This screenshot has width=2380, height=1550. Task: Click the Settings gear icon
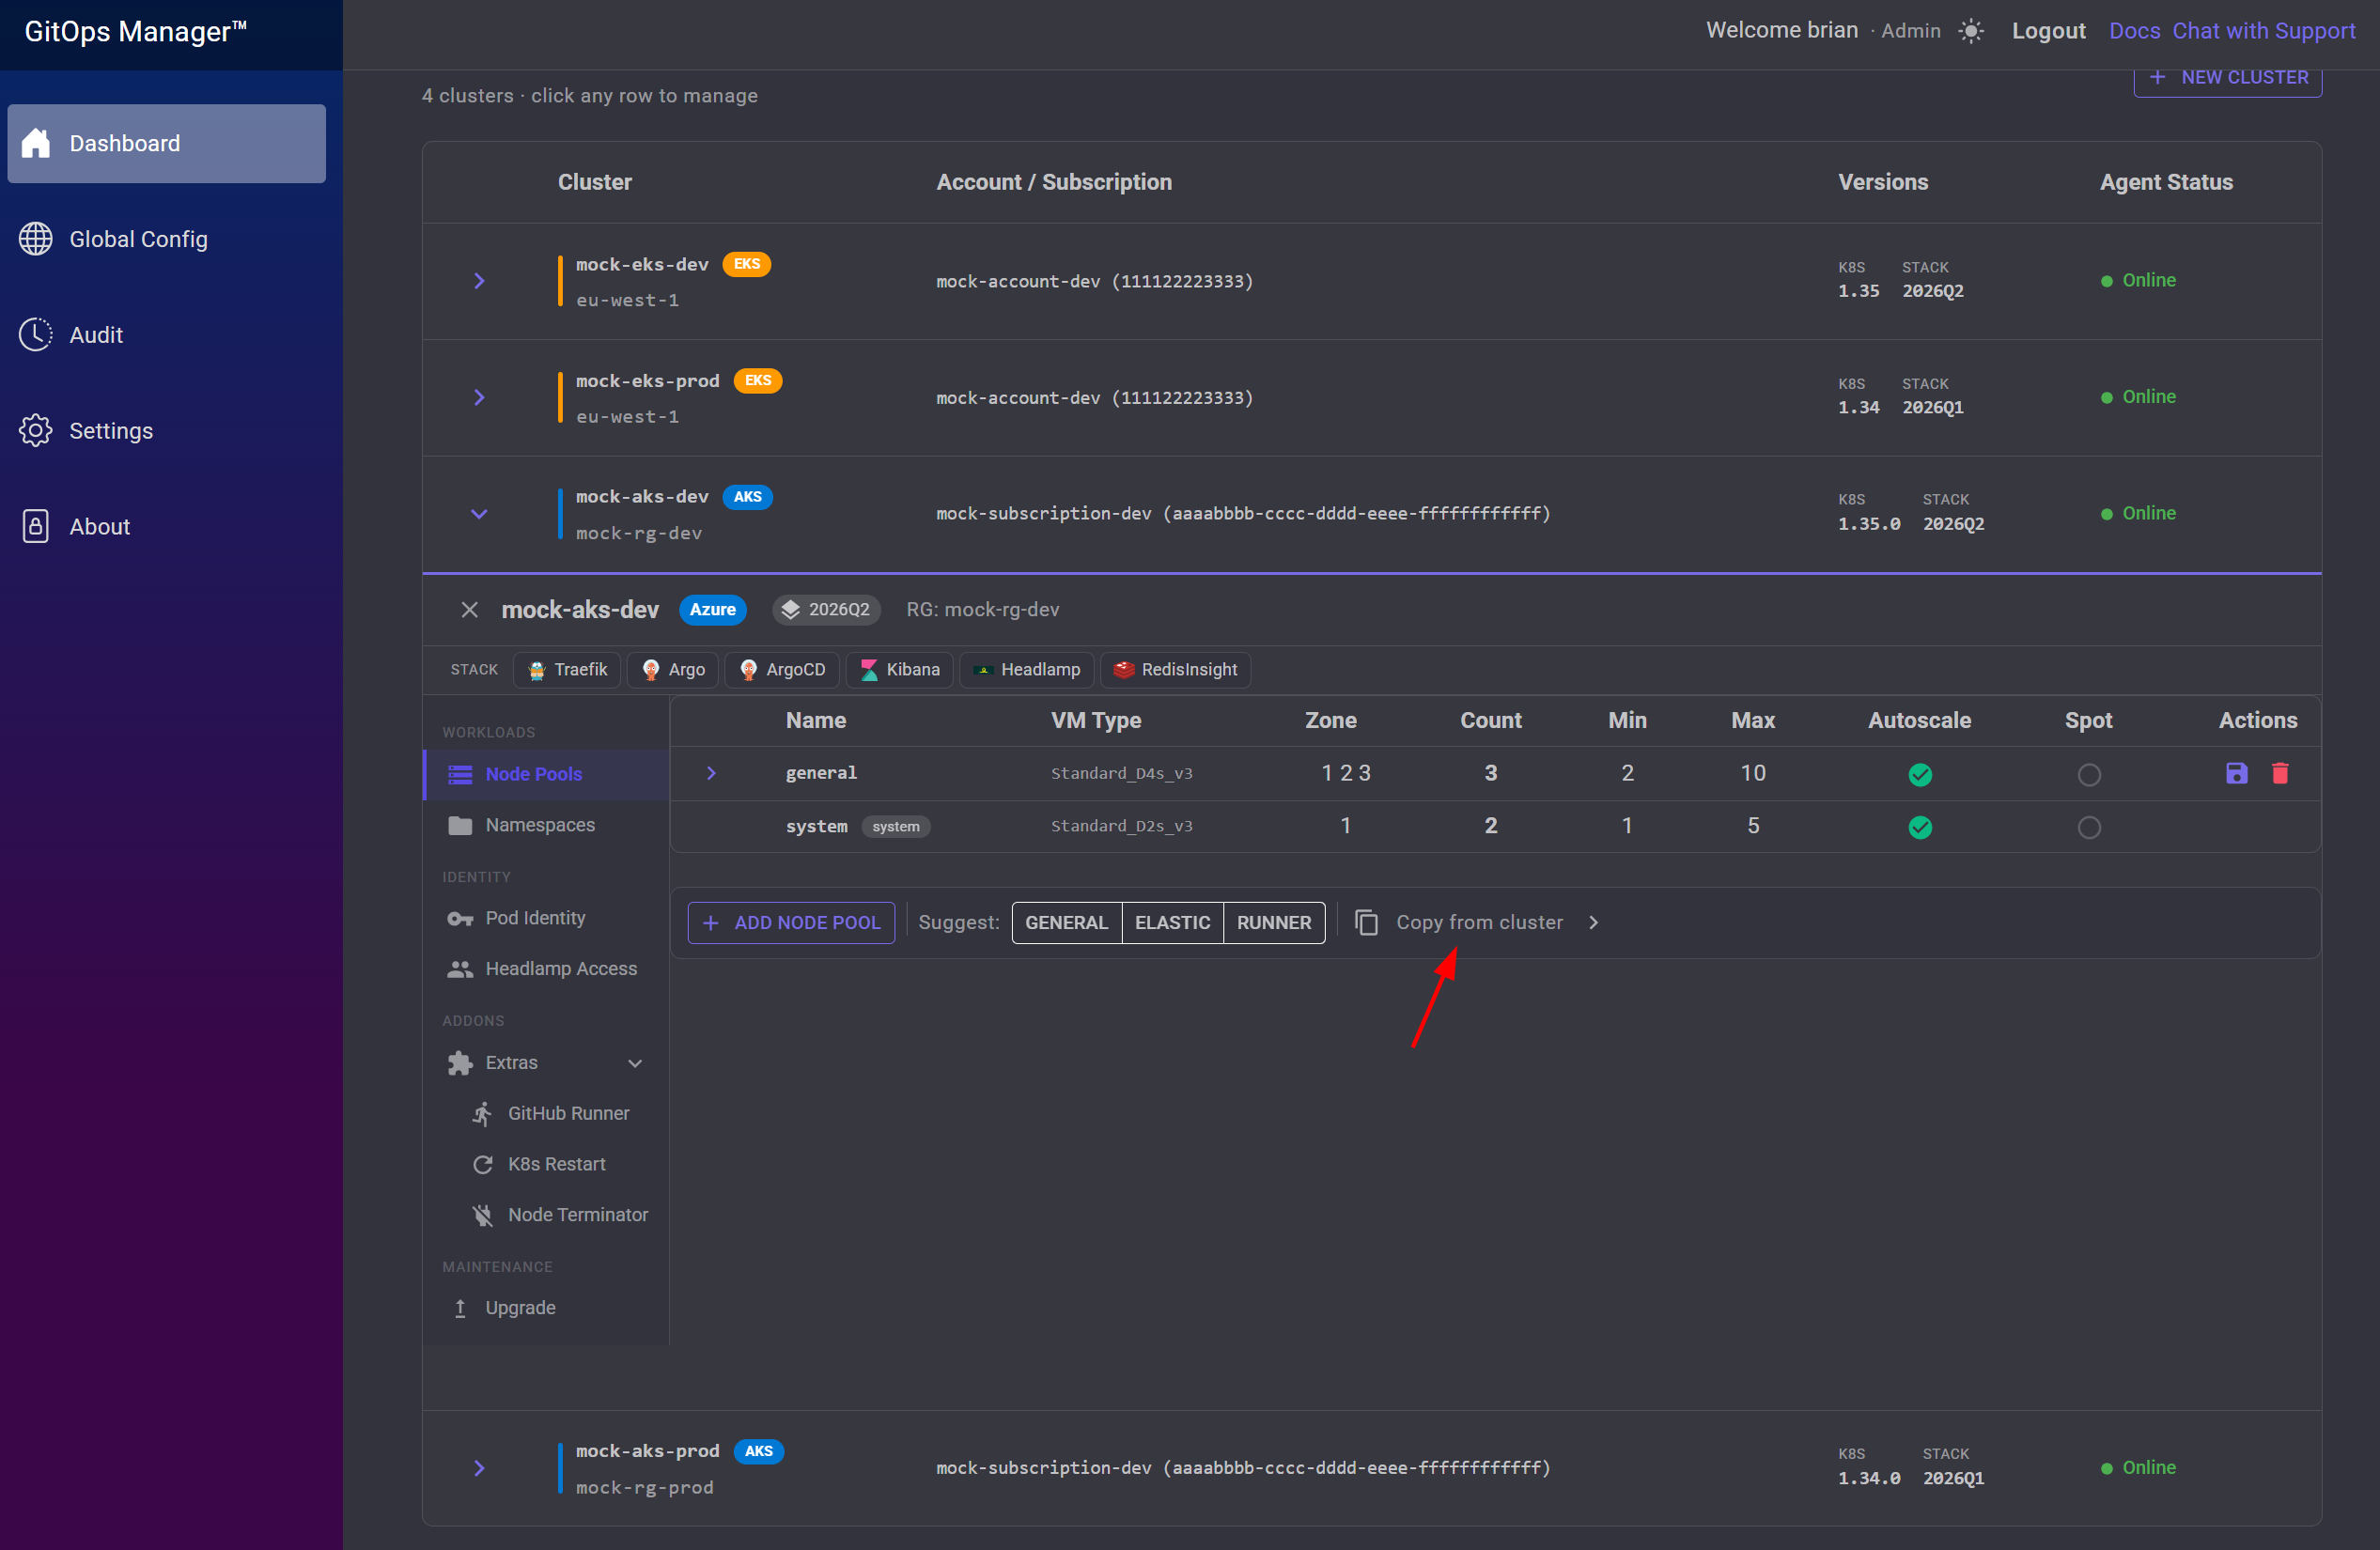pos(36,431)
